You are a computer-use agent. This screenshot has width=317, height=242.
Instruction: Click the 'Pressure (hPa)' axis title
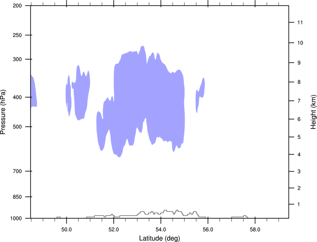3,112
